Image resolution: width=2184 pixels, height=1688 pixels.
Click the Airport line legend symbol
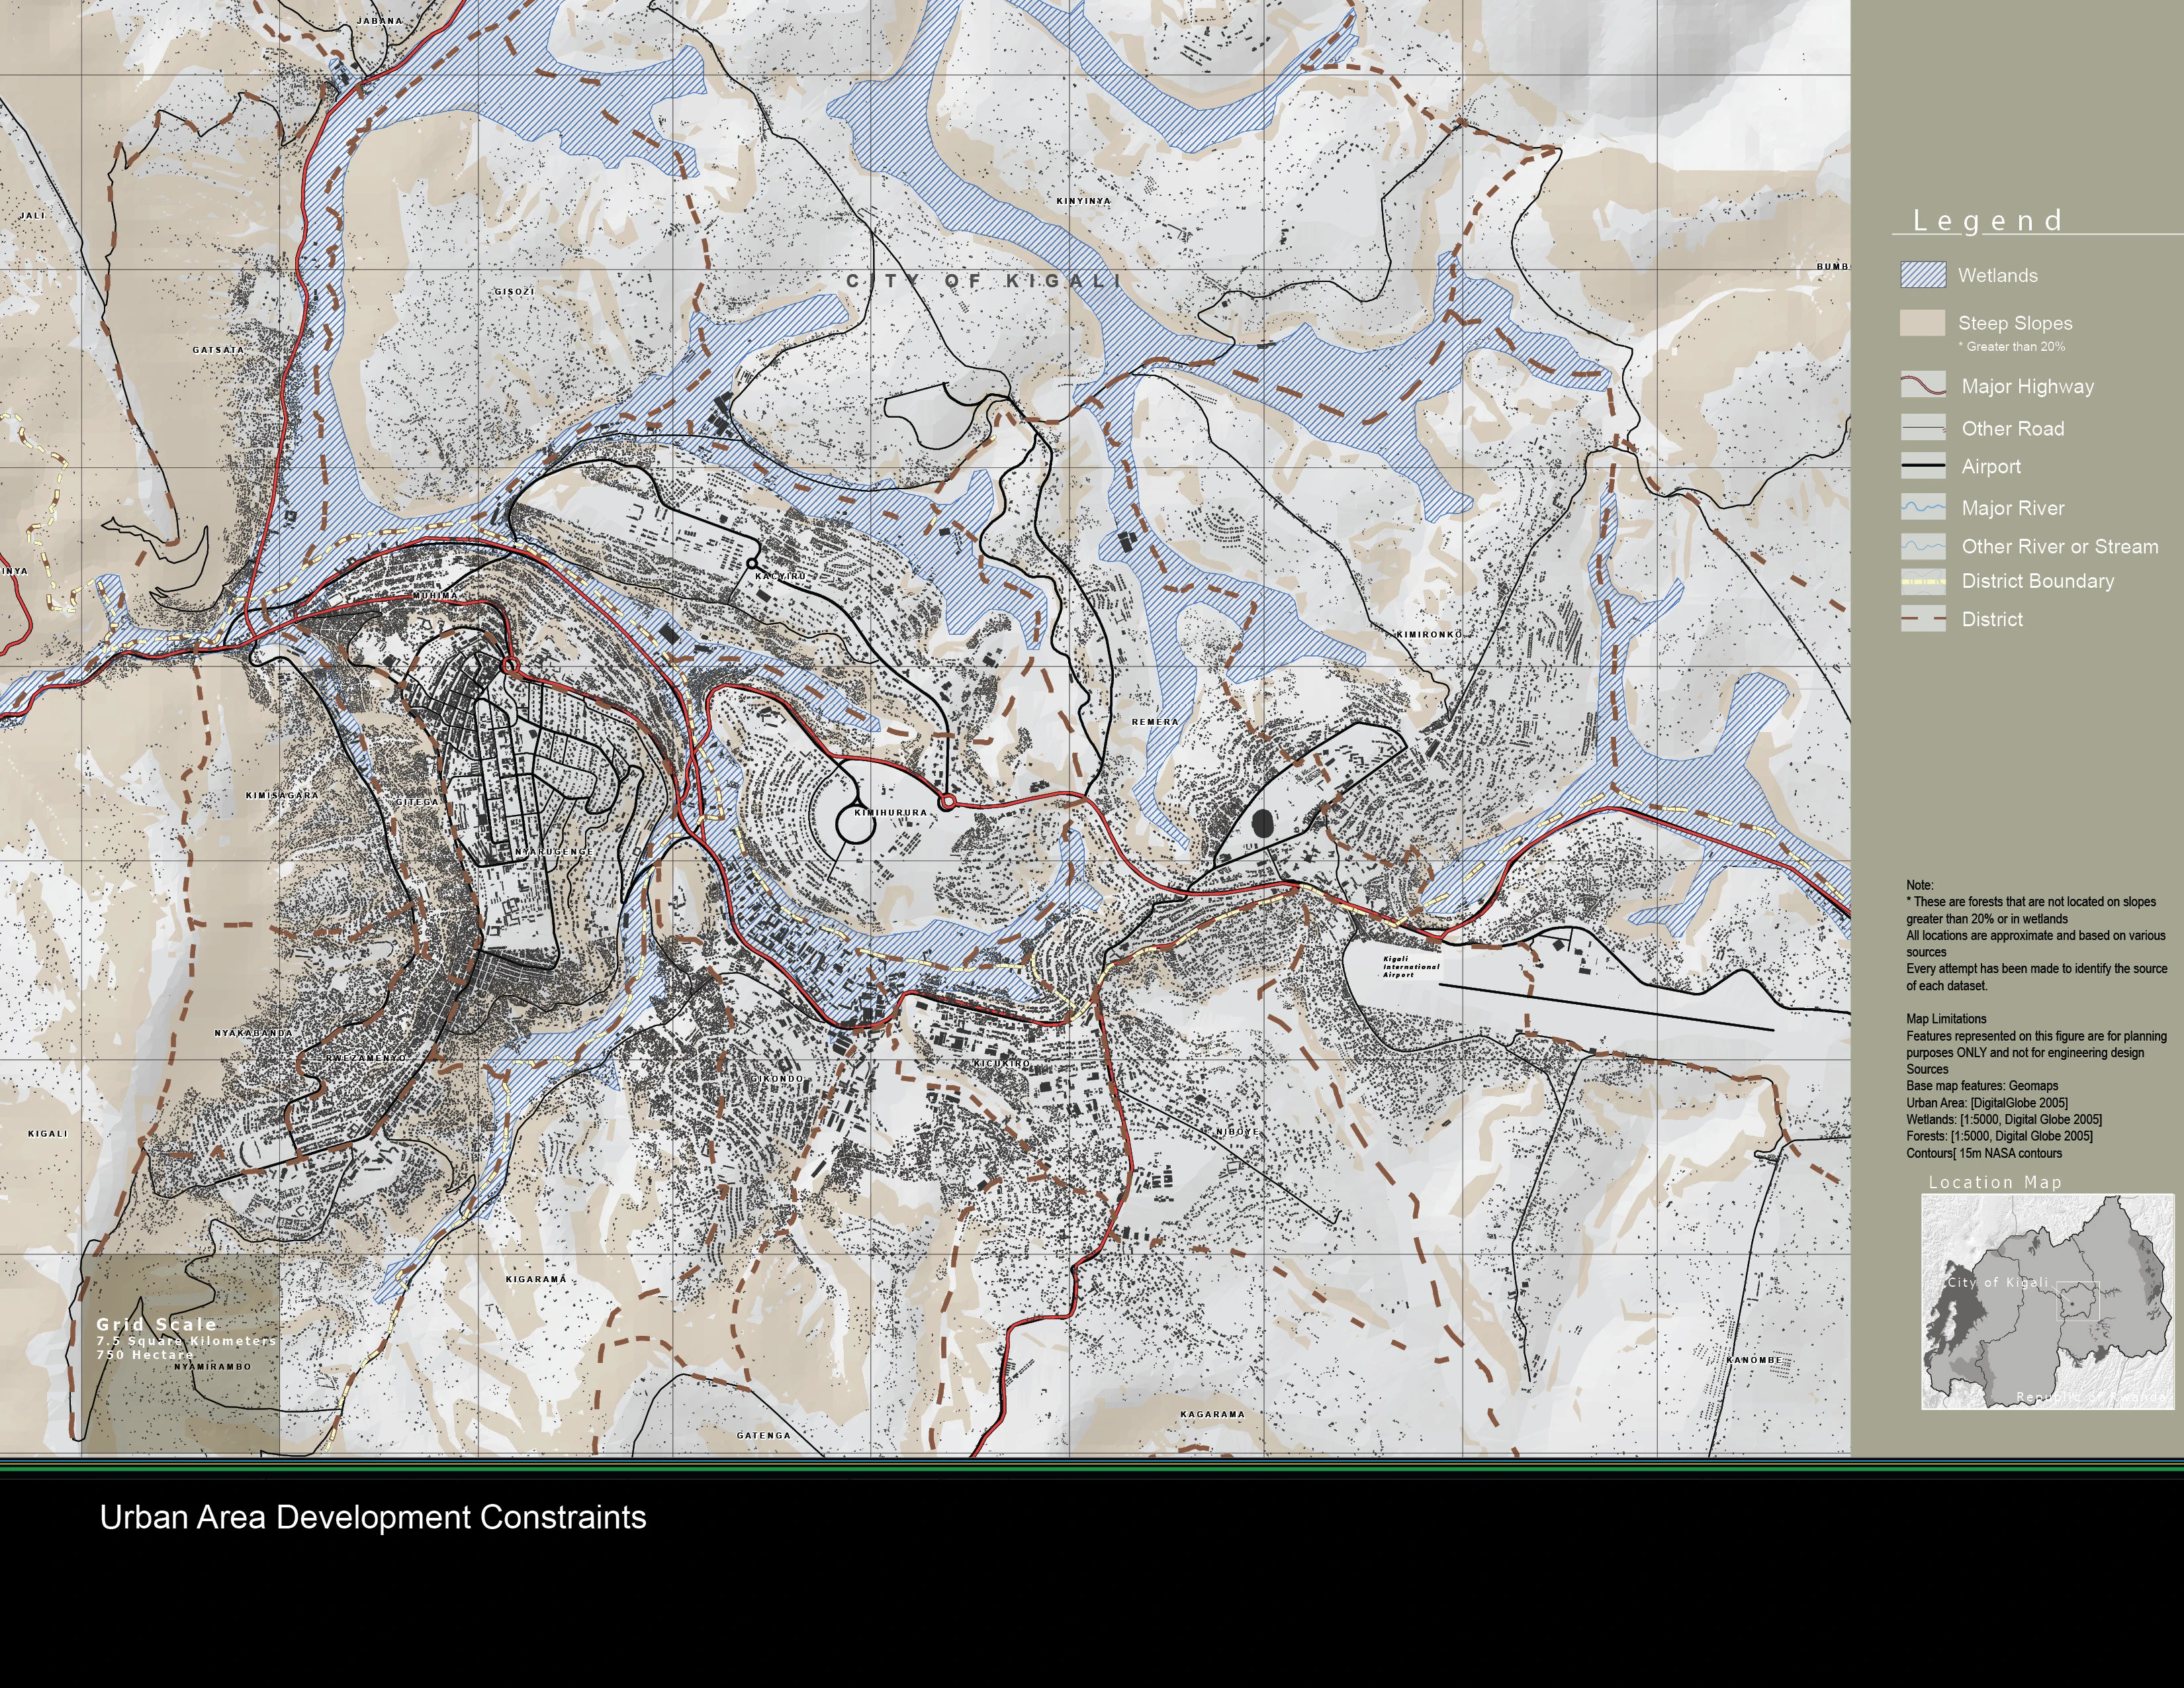(1923, 466)
